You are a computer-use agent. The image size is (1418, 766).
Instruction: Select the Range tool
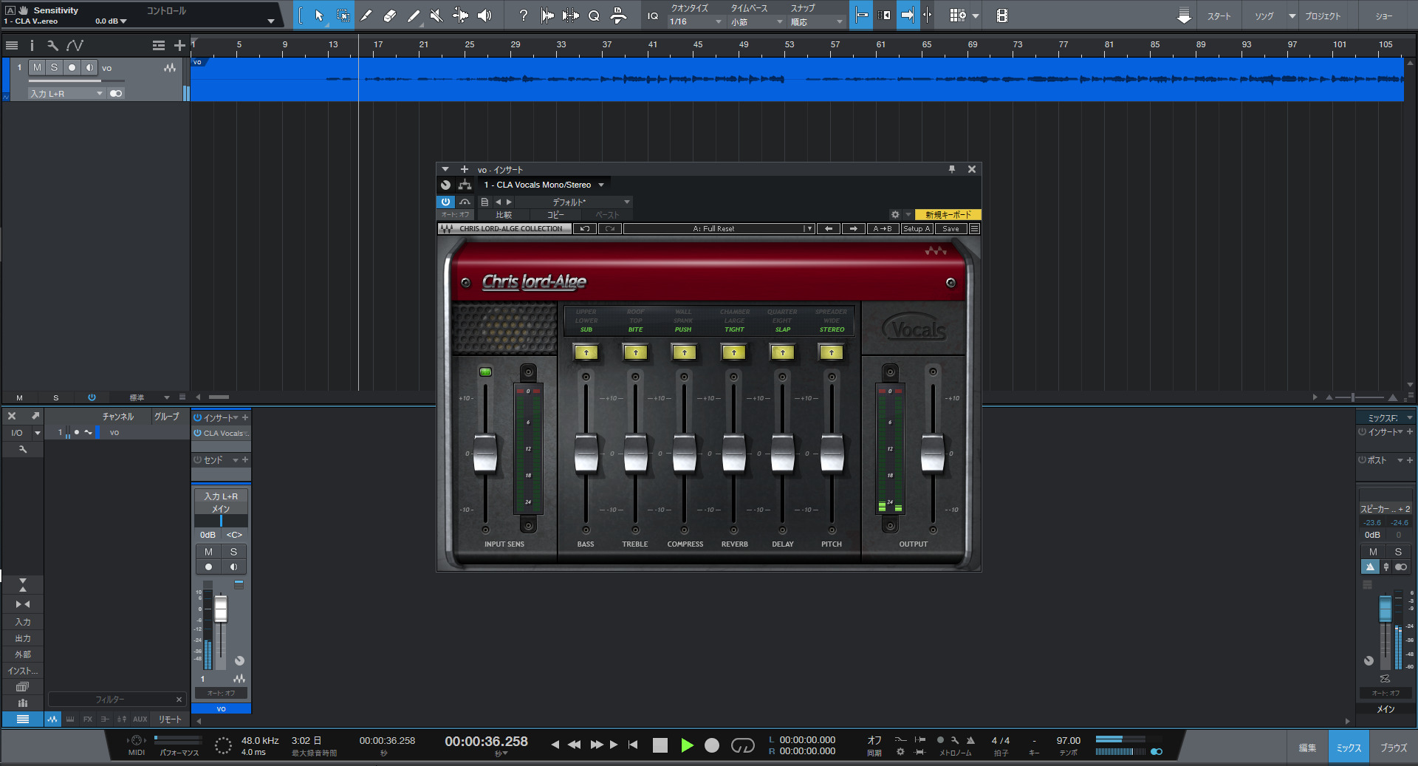tap(343, 16)
